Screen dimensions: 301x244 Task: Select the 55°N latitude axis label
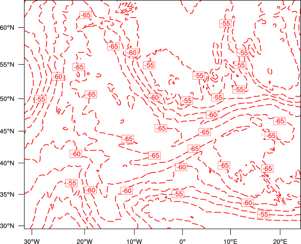7,65
